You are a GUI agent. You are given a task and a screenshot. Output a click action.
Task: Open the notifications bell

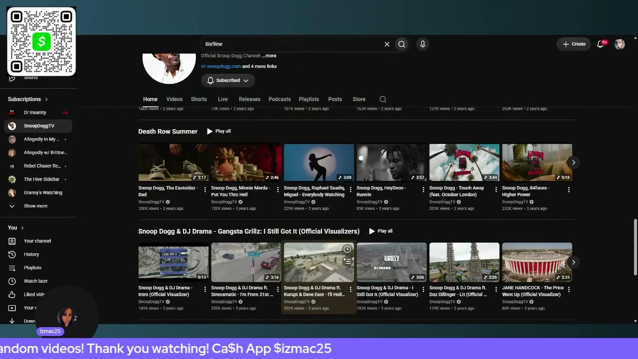[x=601, y=44]
